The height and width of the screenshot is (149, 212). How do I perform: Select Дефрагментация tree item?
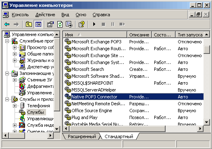point(40,86)
